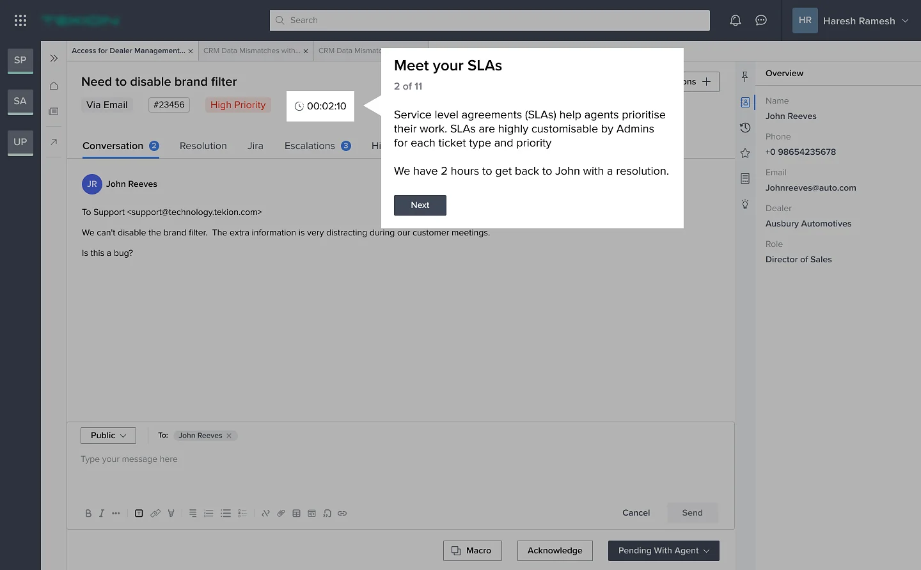Toggle bold formatting in message editor
The image size is (921, 570).
[88, 513]
